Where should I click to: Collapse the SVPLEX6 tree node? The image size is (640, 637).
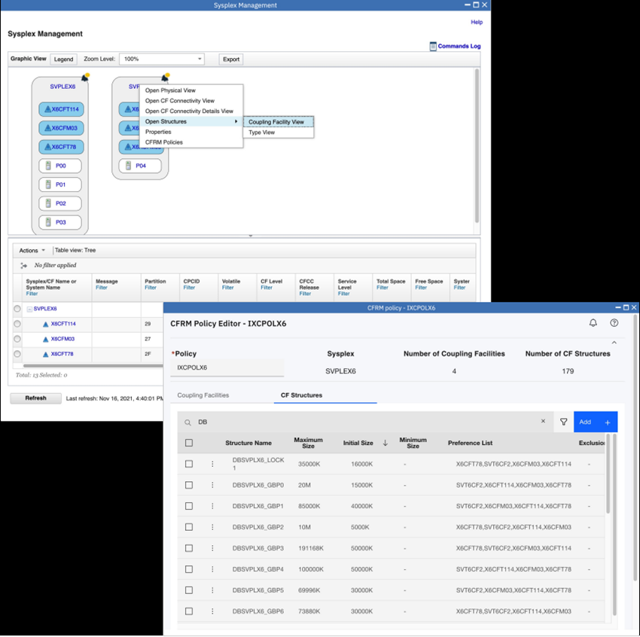click(29, 309)
